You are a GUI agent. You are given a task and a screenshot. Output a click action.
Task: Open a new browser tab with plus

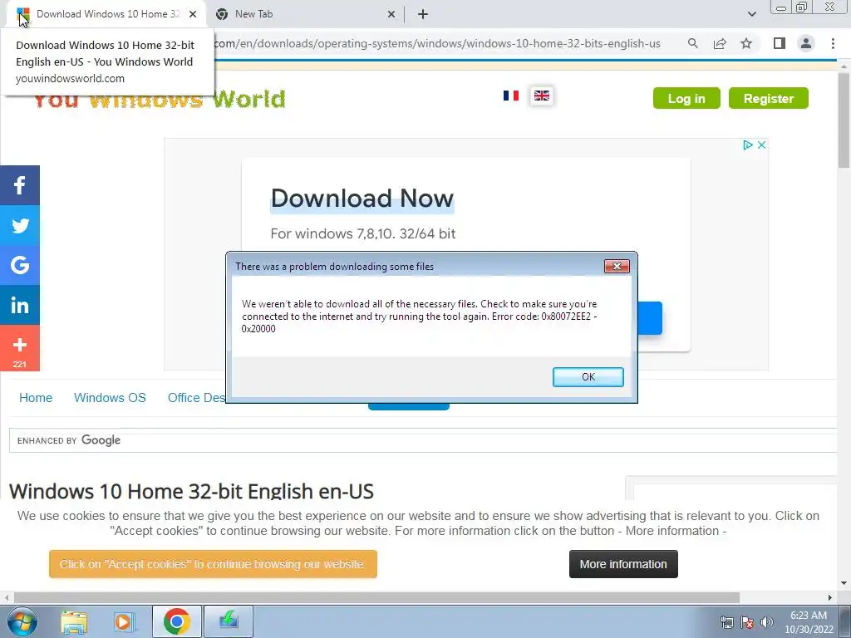click(x=423, y=14)
